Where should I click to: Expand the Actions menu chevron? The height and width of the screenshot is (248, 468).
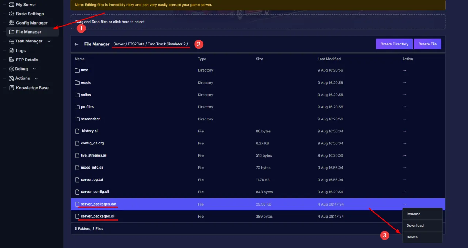36,78
